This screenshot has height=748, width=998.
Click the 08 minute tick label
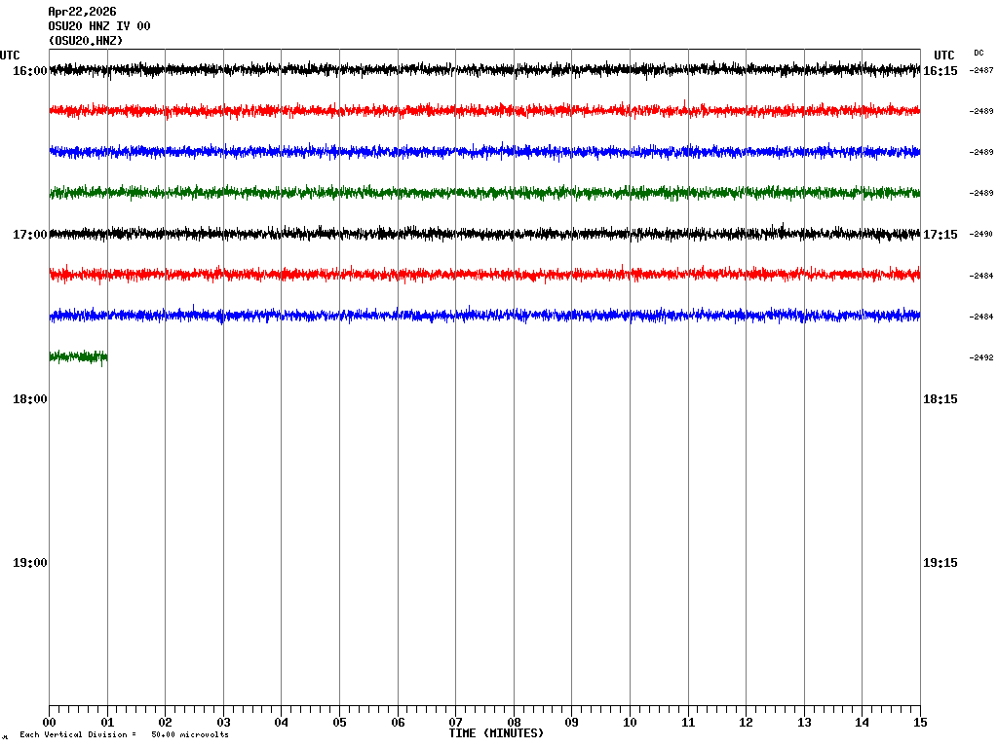pos(514,723)
